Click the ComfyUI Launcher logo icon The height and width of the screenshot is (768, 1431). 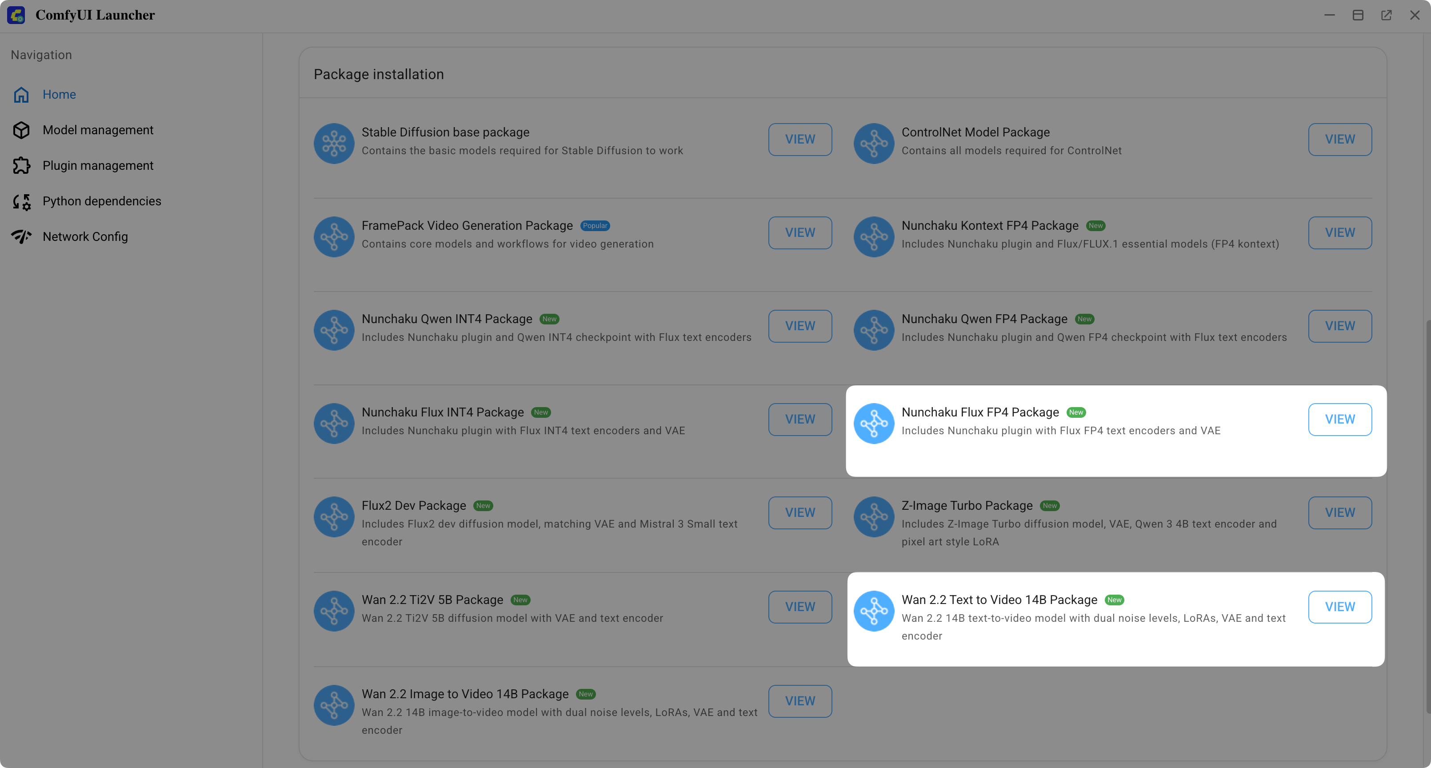(16, 15)
